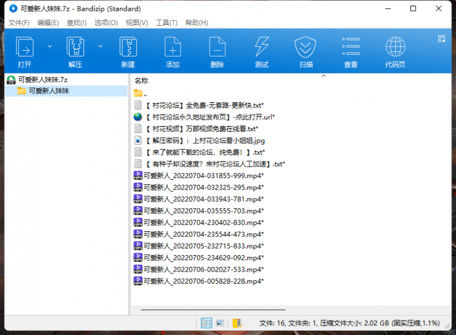Click the 打开 (Open) archive toolbar icon

click(25, 51)
